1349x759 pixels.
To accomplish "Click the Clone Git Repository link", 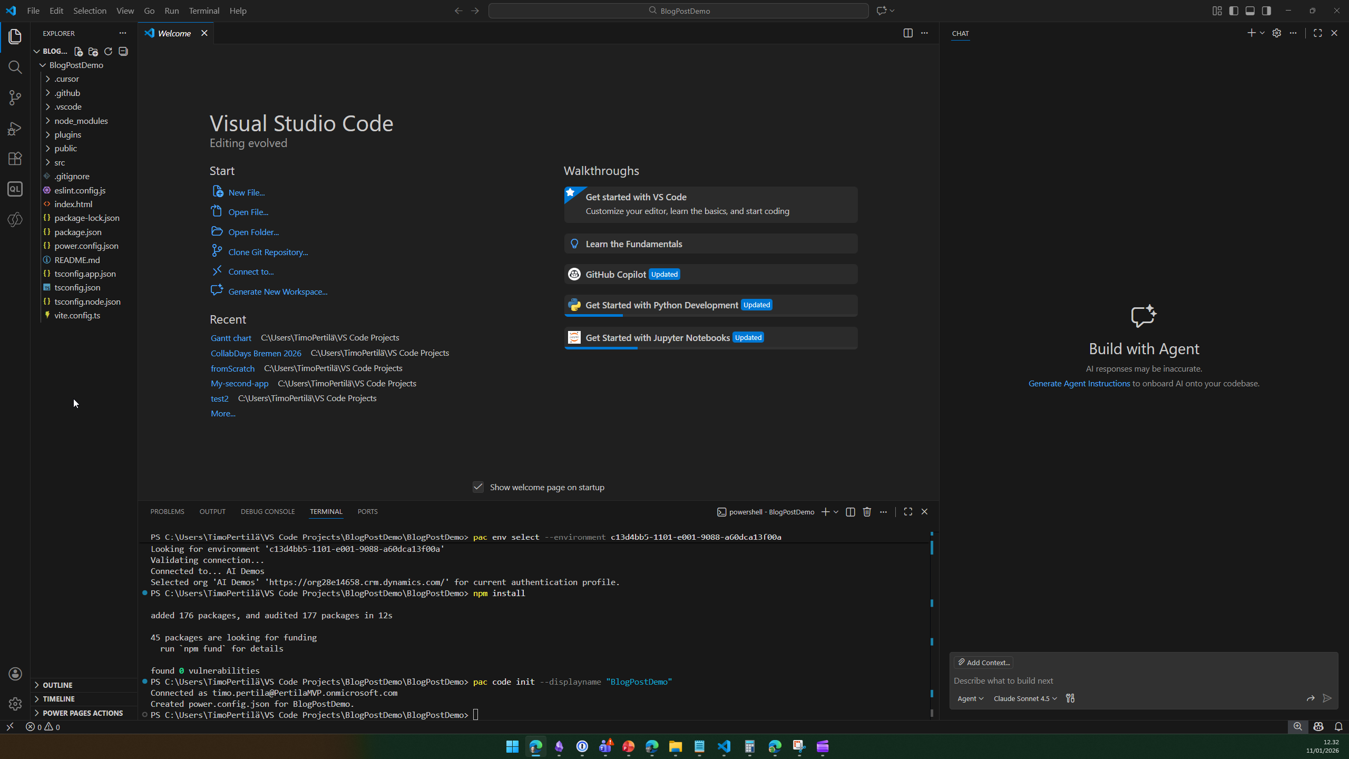I will click(268, 252).
